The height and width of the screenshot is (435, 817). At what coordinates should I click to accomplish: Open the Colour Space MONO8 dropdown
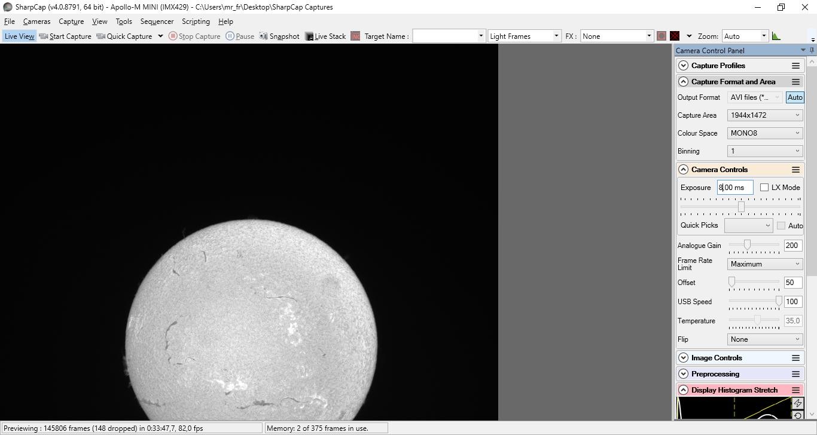click(765, 133)
